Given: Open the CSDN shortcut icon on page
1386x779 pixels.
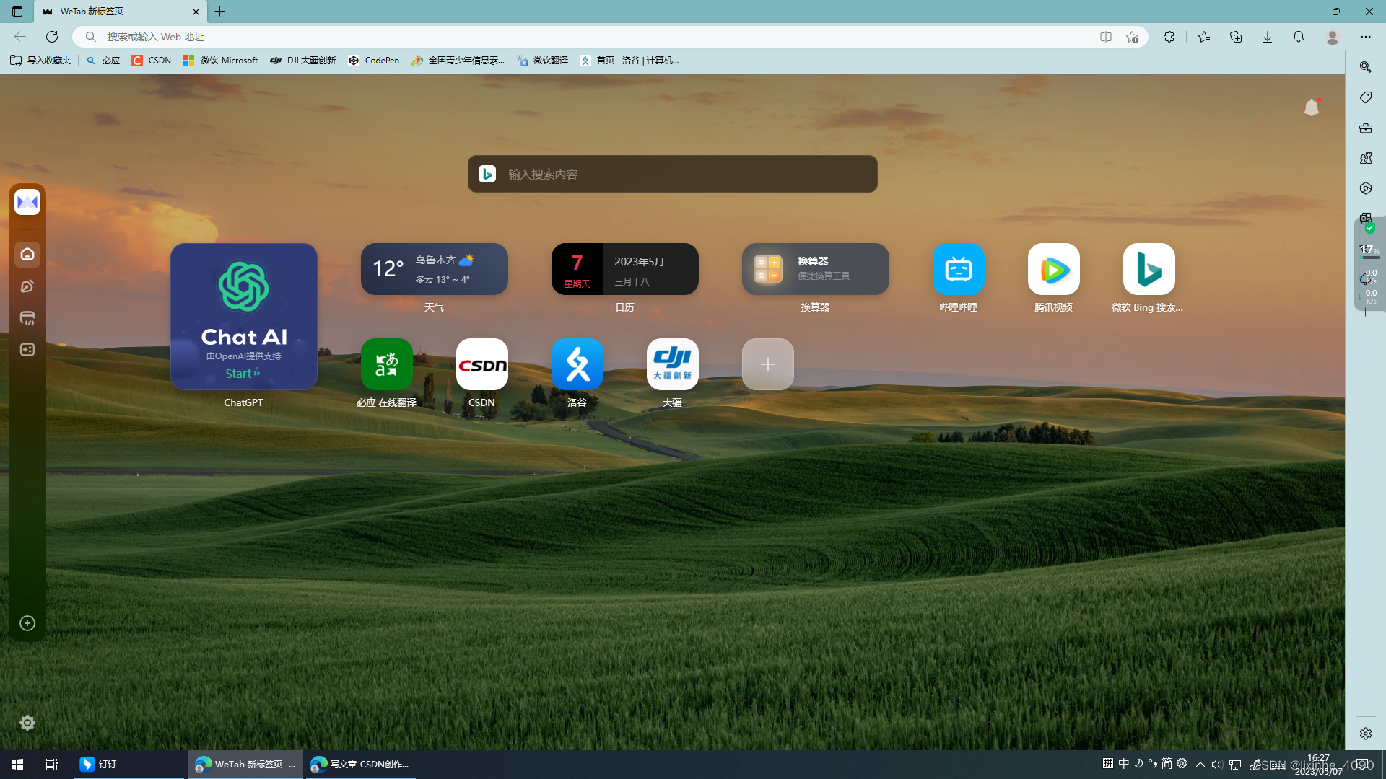Looking at the screenshot, I should pyautogui.click(x=482, y=364).
